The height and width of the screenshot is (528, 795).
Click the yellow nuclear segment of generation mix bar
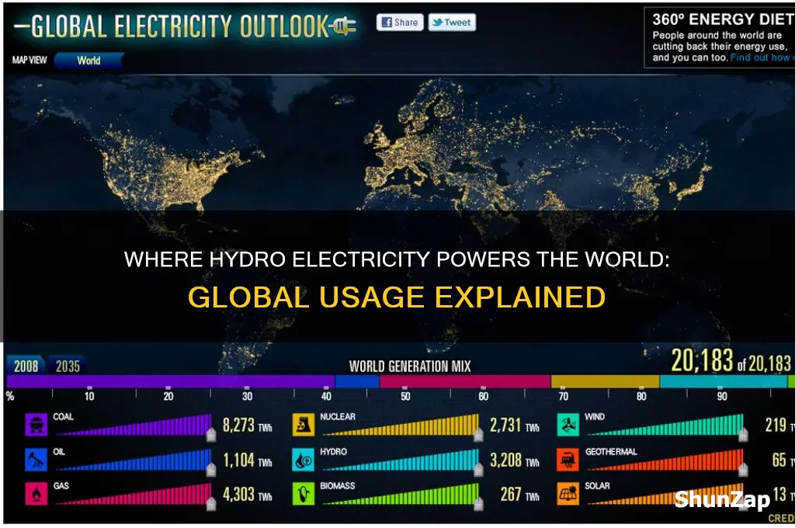pos(606,381)
